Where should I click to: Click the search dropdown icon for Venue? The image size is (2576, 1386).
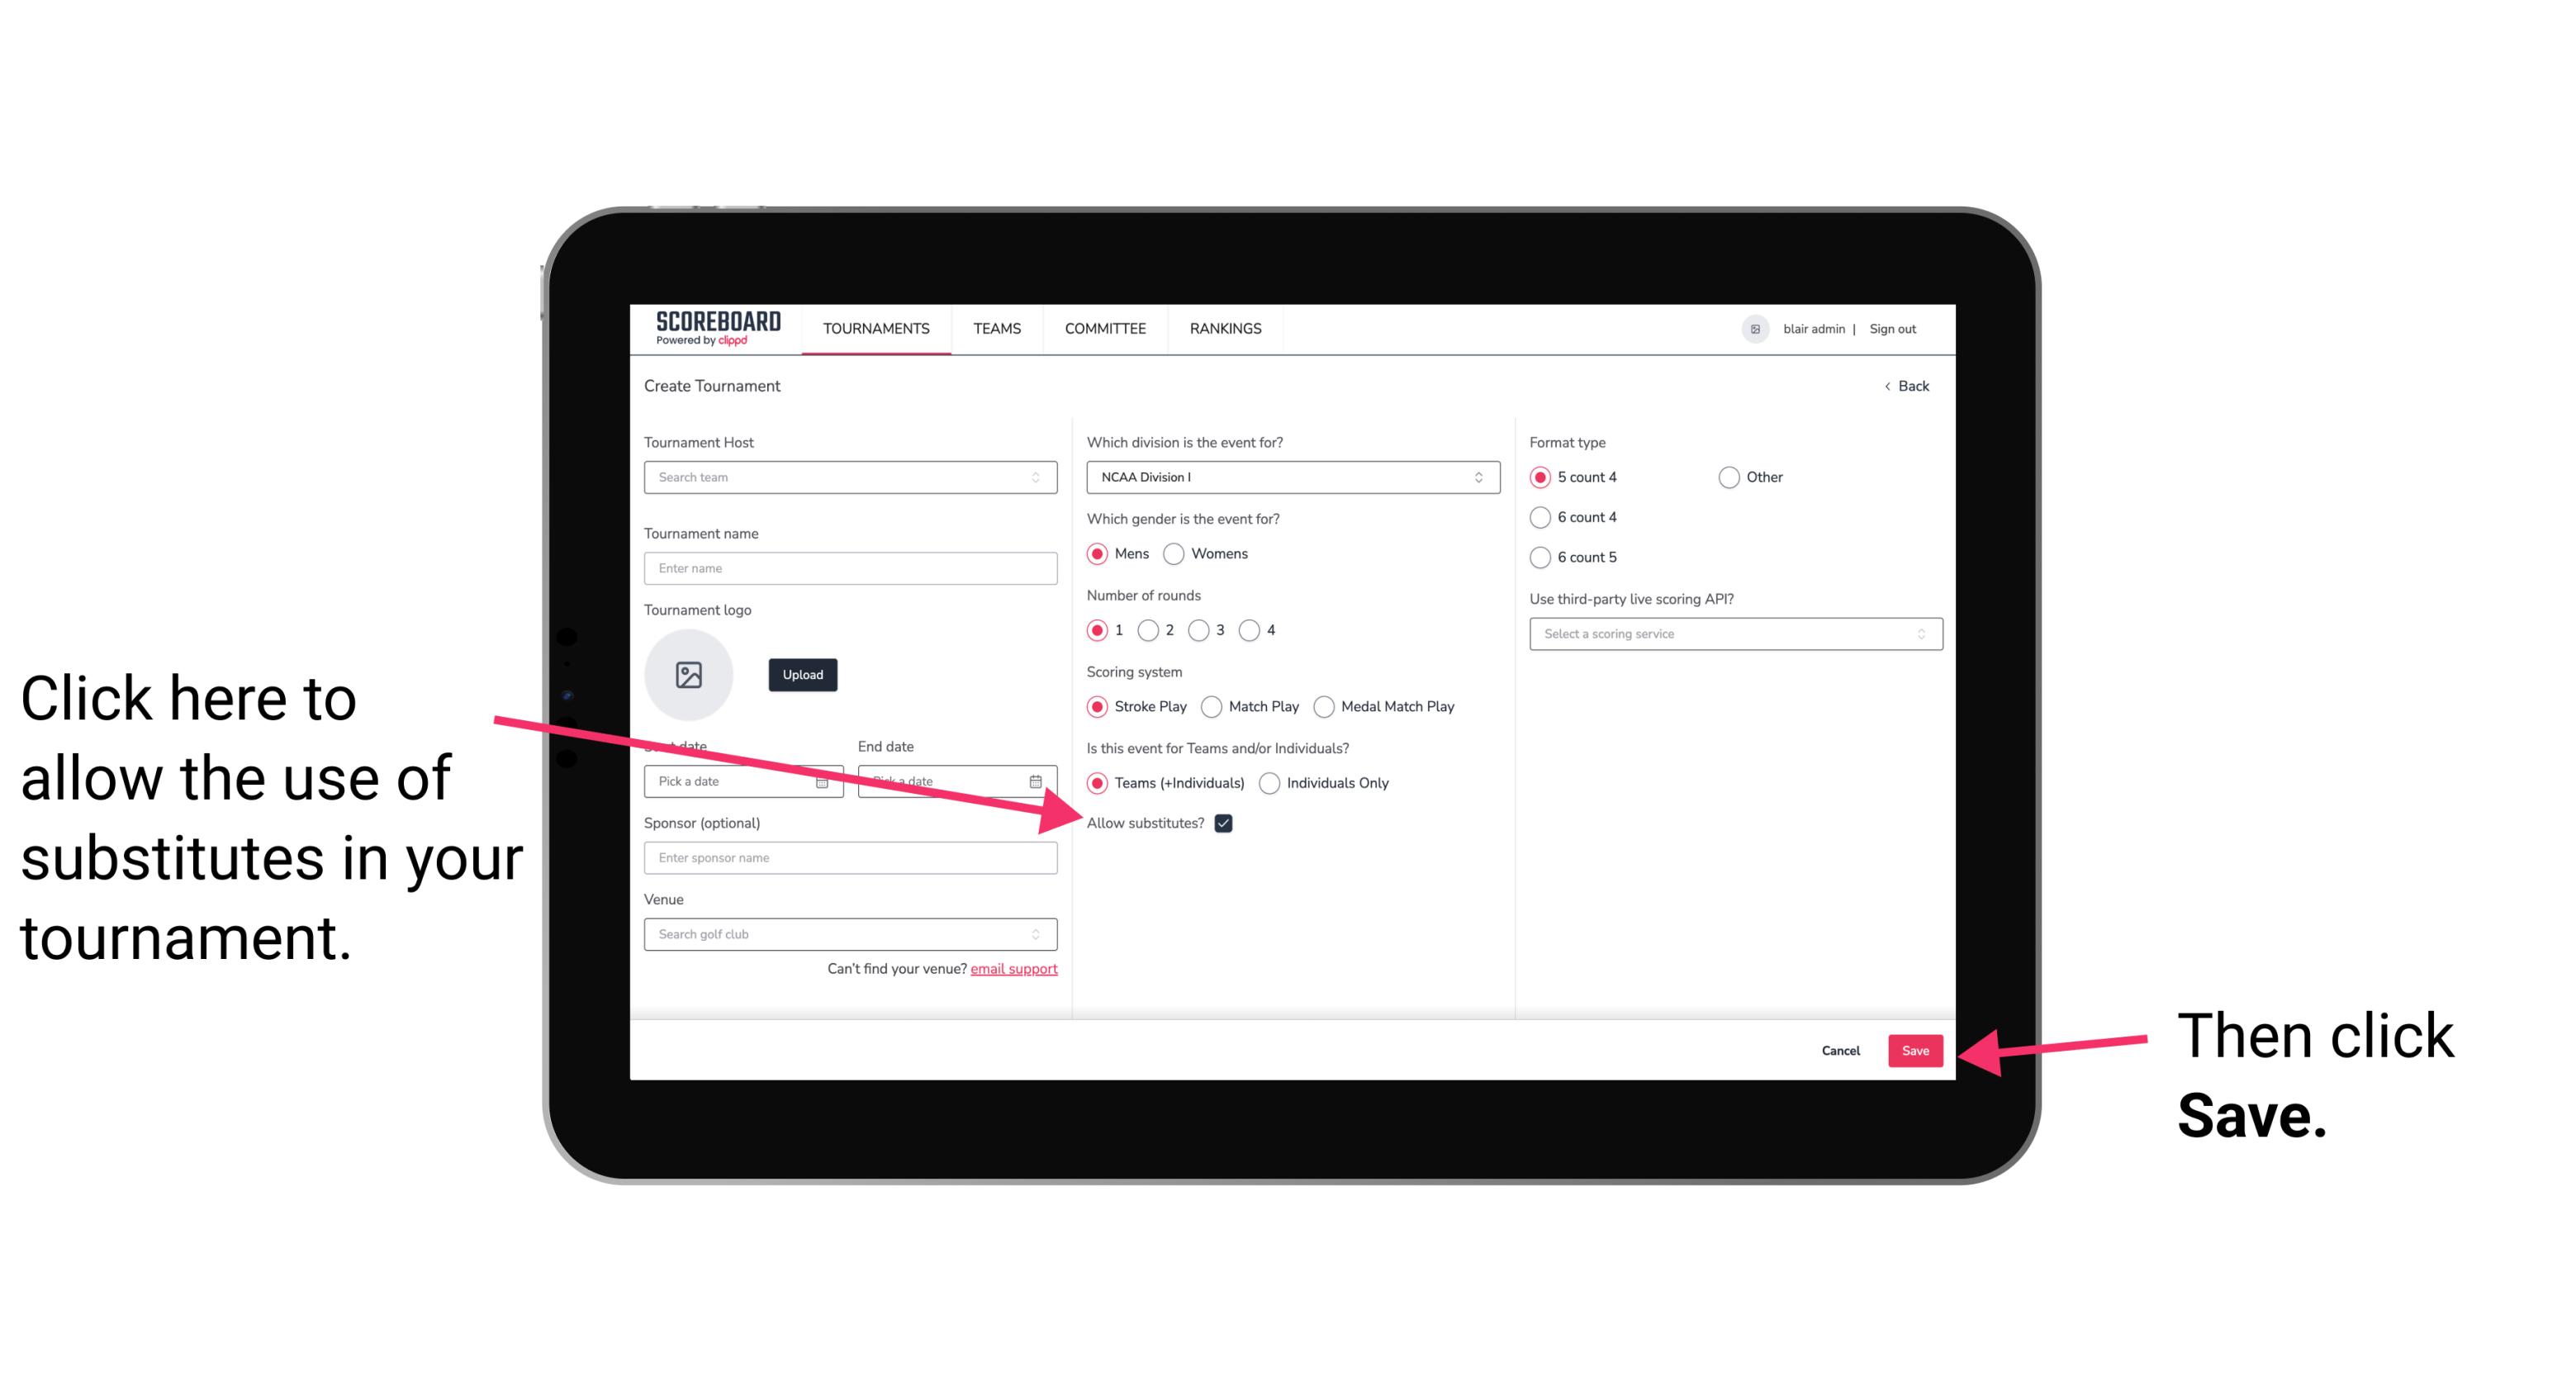tap(1042, 935)
